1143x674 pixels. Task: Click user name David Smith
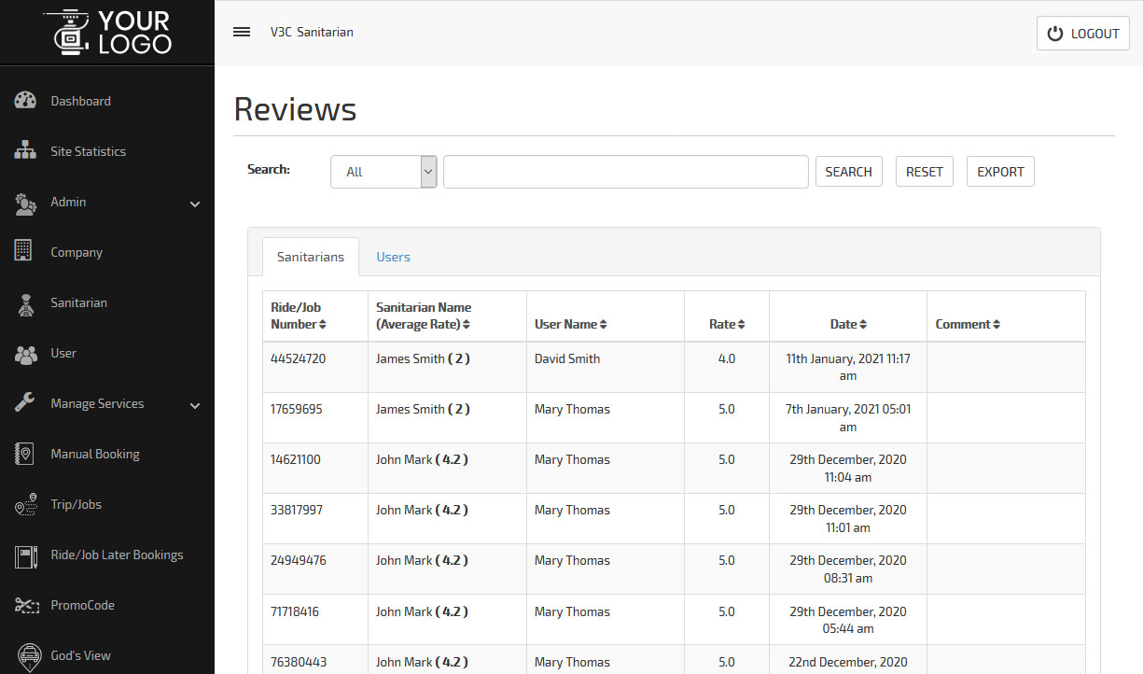coord(567,358)
